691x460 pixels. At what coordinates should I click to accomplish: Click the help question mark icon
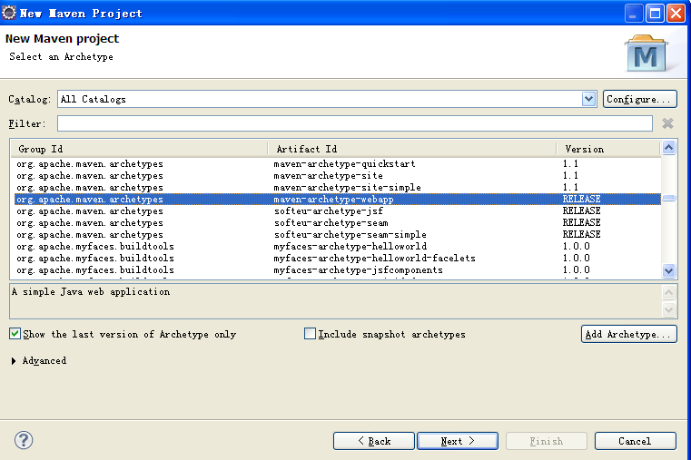24,440
